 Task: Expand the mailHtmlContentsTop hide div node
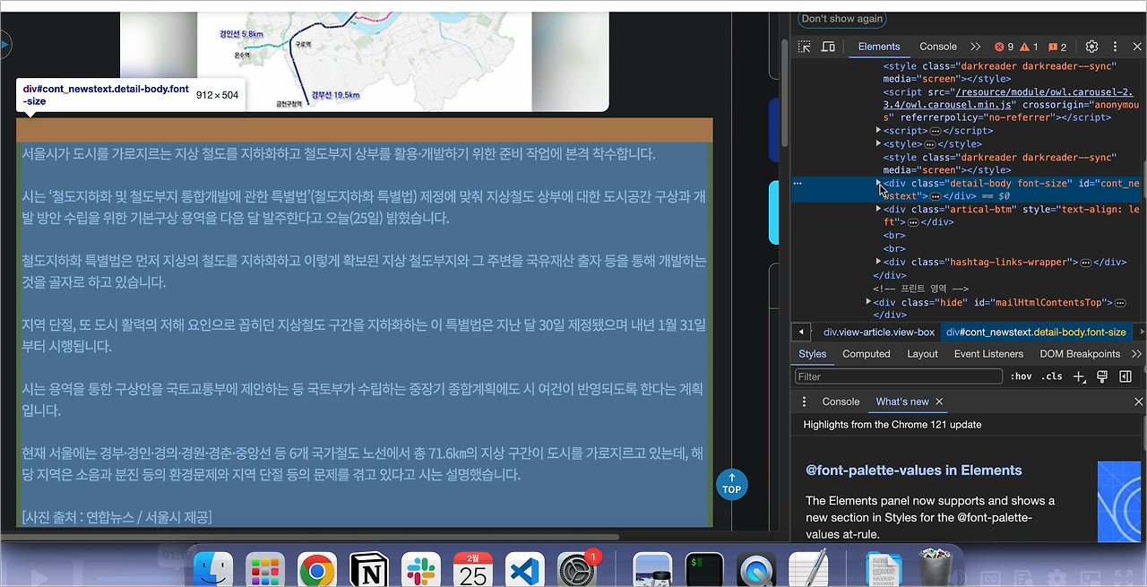point(867,302)
